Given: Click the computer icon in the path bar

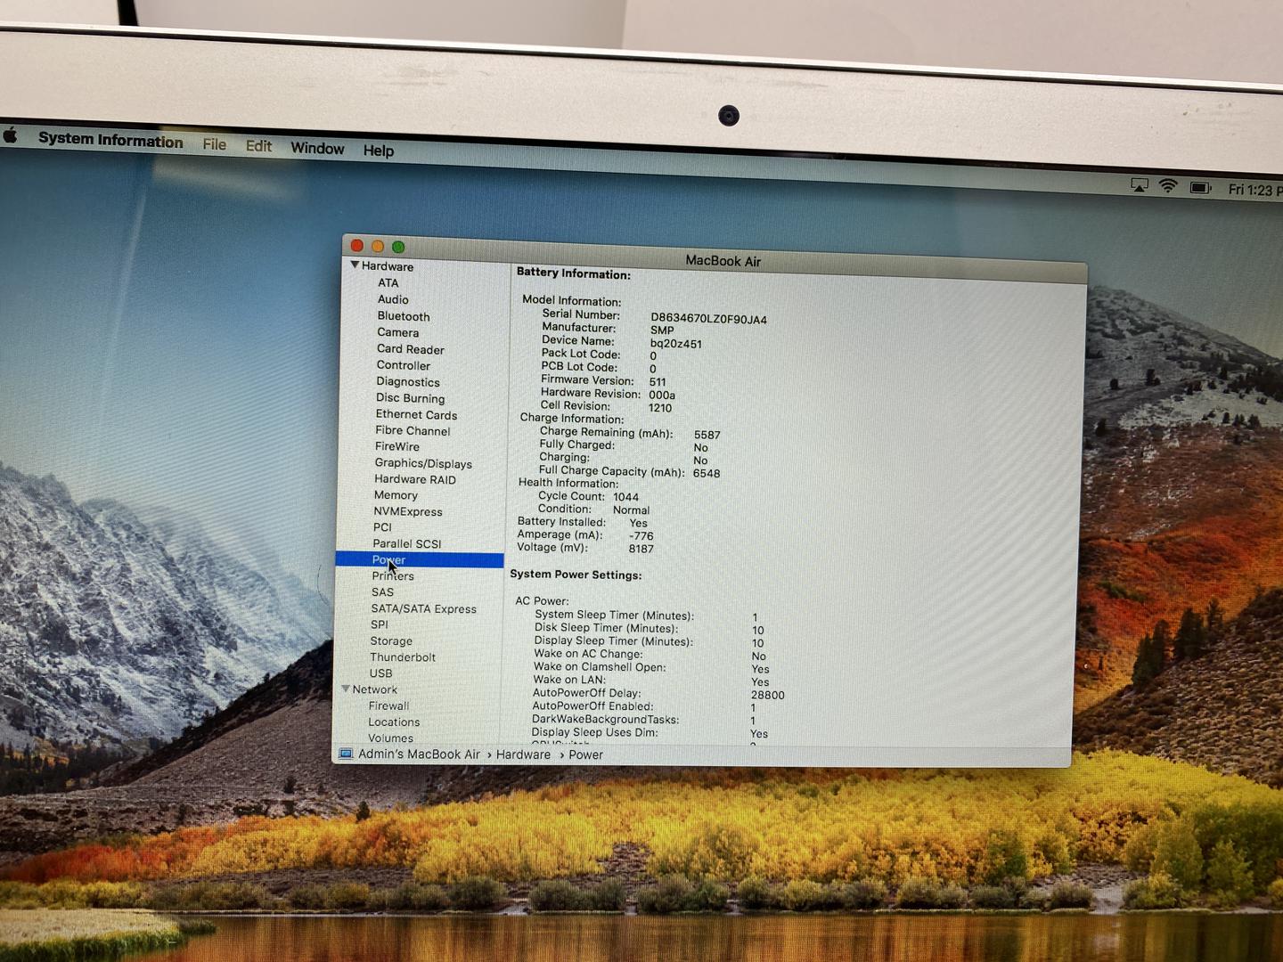Looking at the screenshot, I should click(346, 754).
